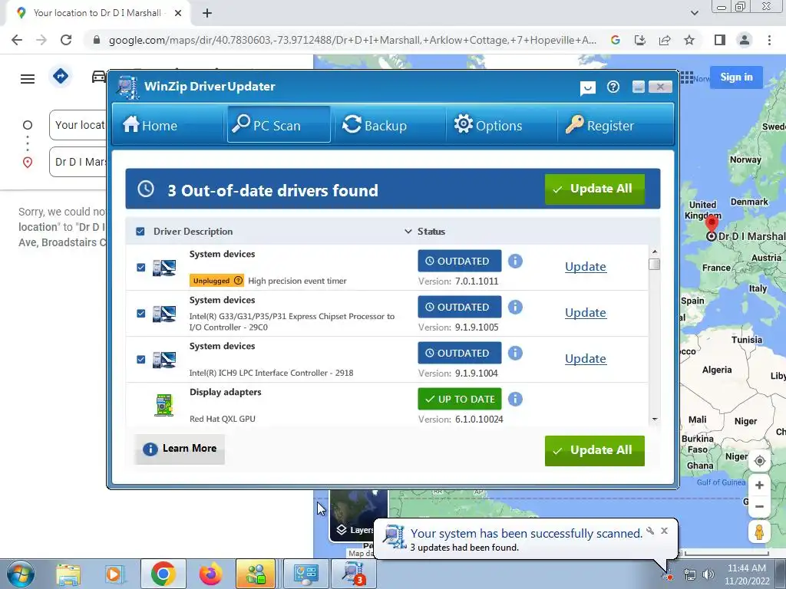The width and height of the screenshot is (786, 589).
Task: Click the driver list scrollbar thumb
Action: [654, 264]
